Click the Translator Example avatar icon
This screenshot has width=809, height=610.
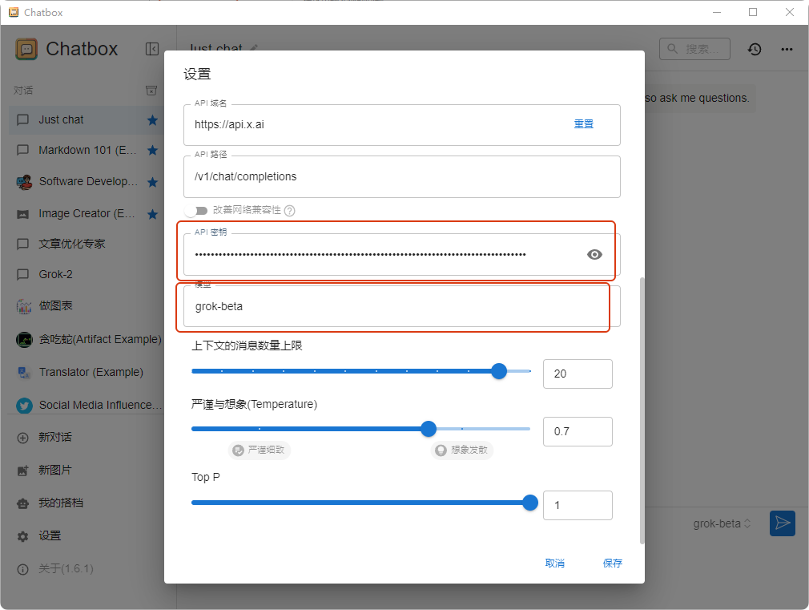[24, 373]
